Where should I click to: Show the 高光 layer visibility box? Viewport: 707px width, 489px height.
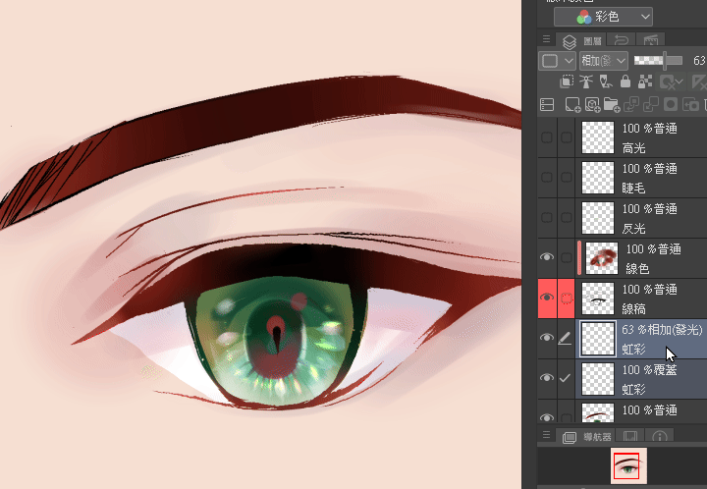coord(547,137)
